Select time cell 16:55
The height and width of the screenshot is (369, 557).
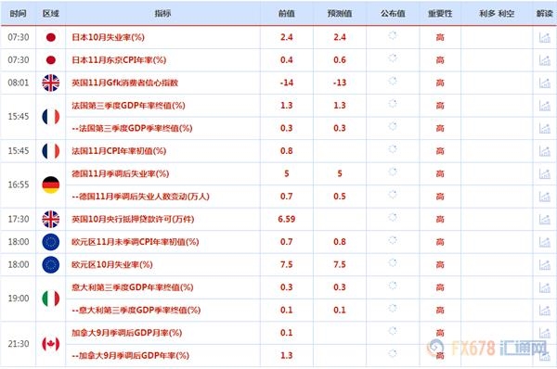(19, 184)
